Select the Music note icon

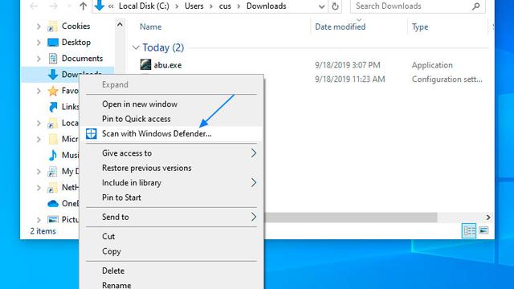pyautogui.click(x=52, y=155)
